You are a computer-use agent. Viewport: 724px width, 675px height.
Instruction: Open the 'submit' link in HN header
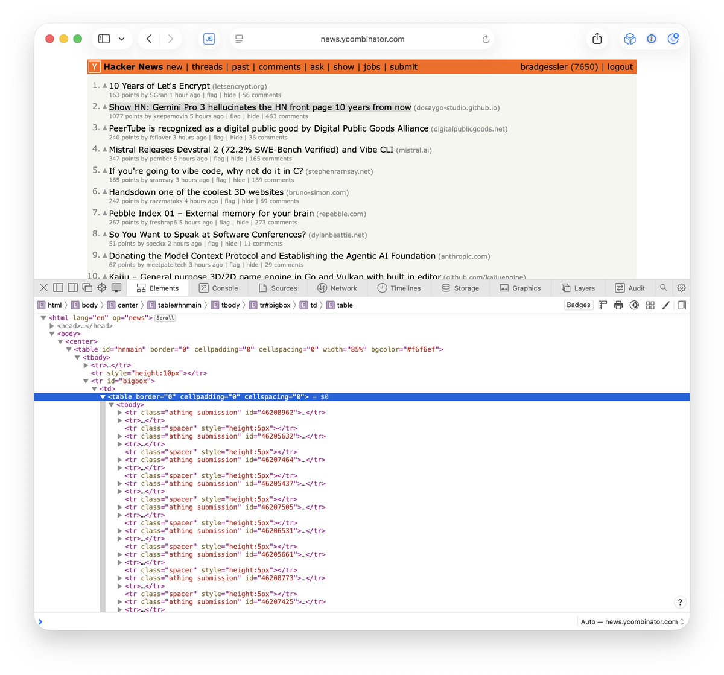[403, 67]
